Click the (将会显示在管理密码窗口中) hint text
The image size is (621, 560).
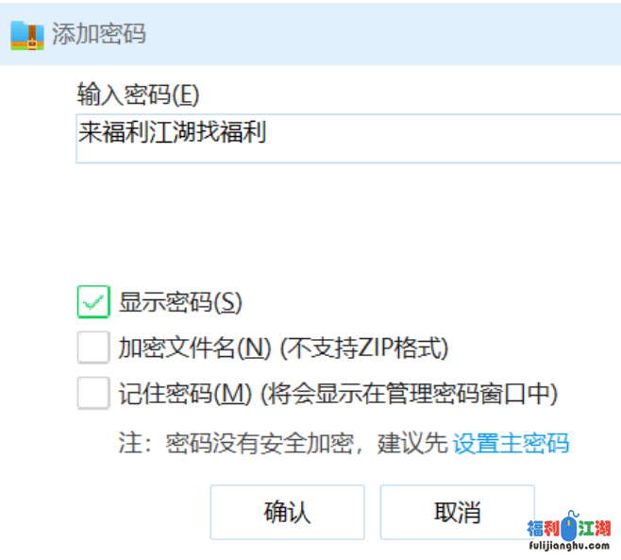409,393
